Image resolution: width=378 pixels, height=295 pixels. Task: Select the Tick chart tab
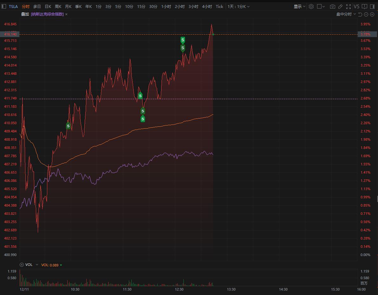point(219,7)
